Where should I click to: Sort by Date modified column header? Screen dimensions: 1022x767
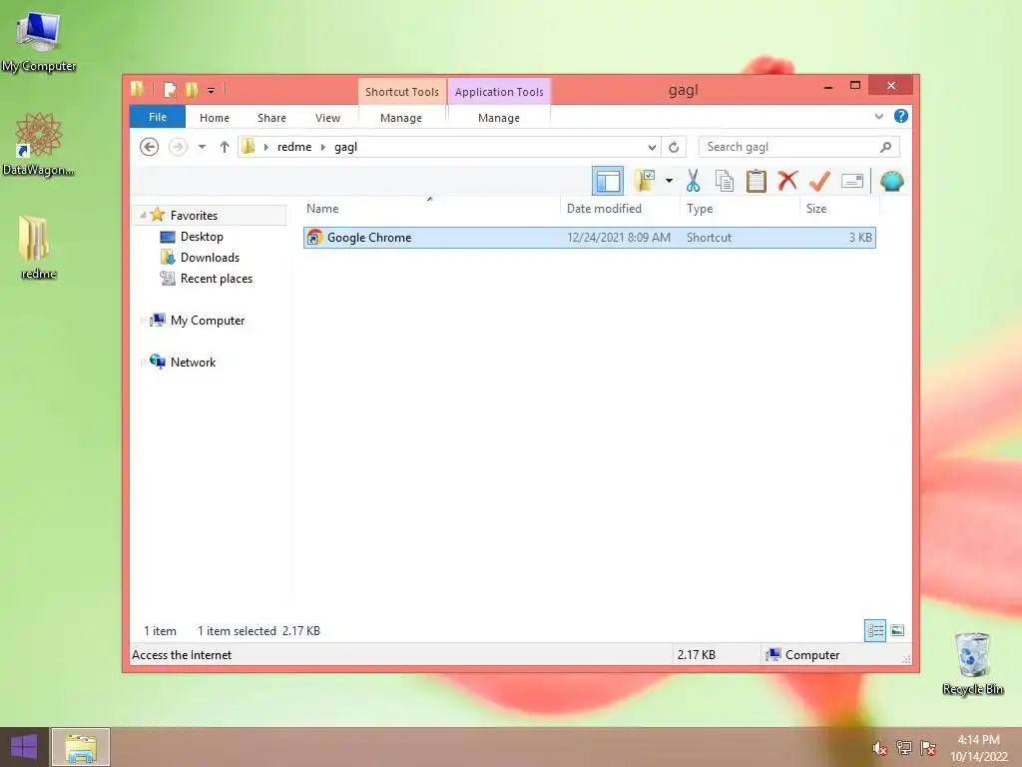click(620, 209)
